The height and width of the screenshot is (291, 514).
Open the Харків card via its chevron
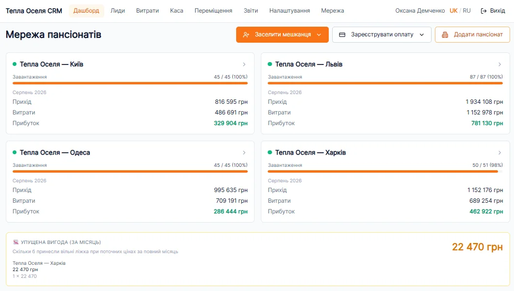coord(499,152)
